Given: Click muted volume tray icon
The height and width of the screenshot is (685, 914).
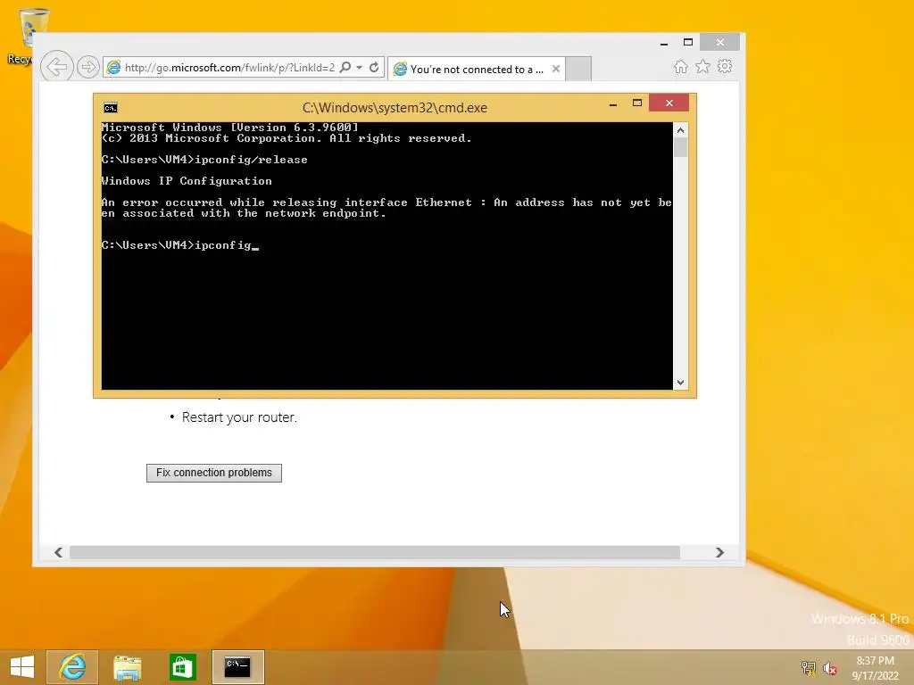Looking at the screenshot, I should coord(830,667).
